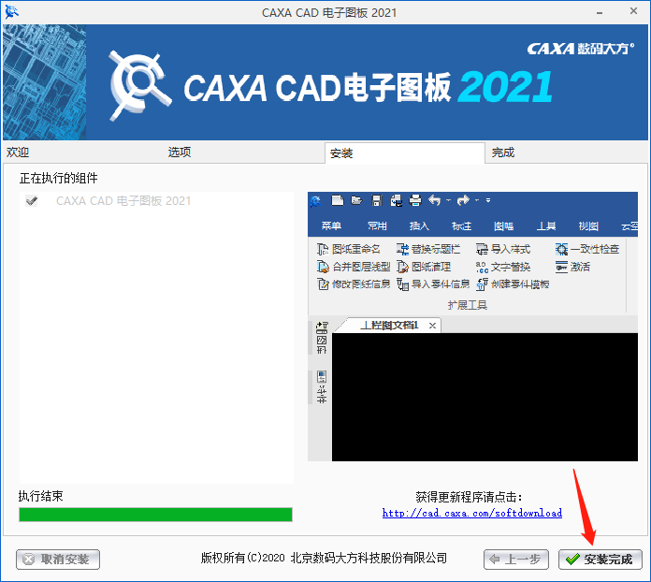This screenshot has height=582, width=651.
Task: Click the undo arrow icon
Action: click(435, 200)
